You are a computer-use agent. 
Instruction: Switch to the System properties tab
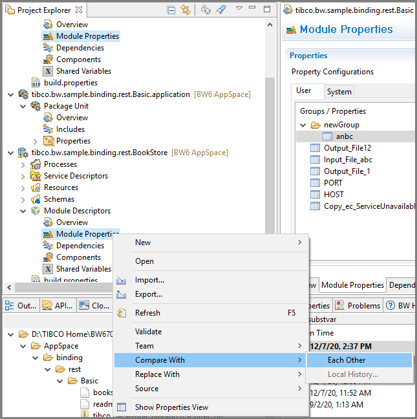[x=339, y=92]
